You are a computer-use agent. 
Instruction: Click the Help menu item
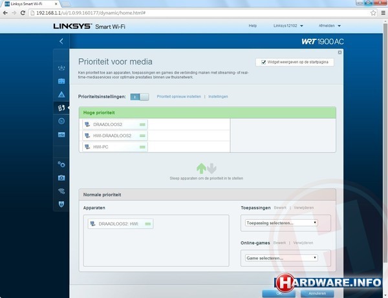point(253,26)
